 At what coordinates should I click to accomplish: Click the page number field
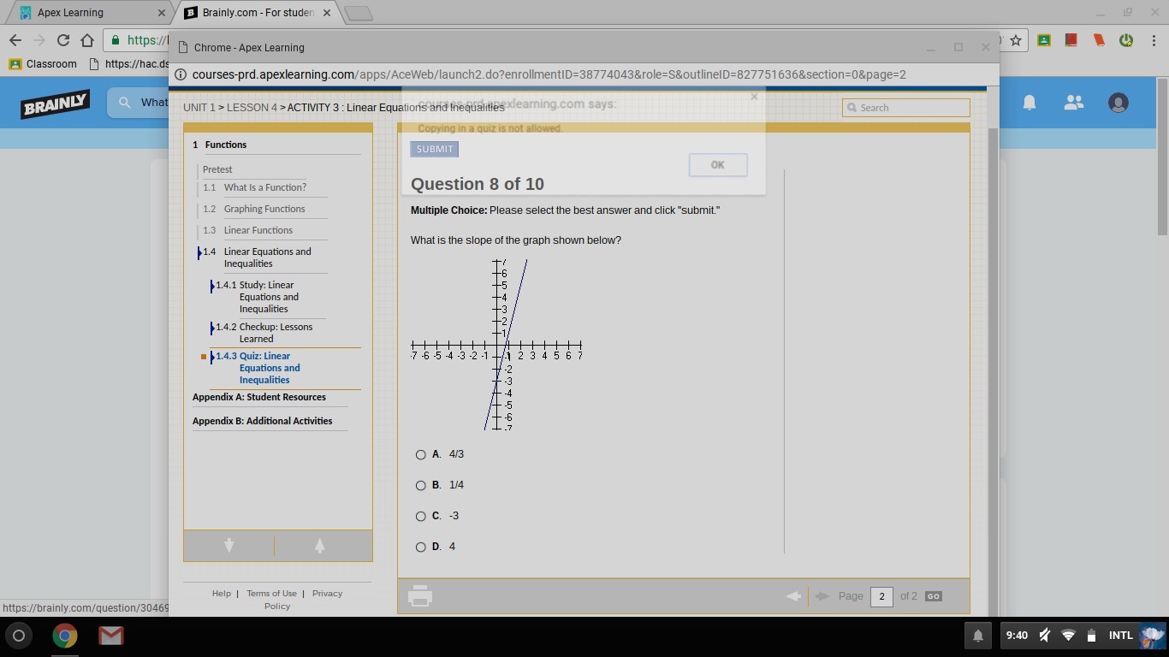click(881, 596)
